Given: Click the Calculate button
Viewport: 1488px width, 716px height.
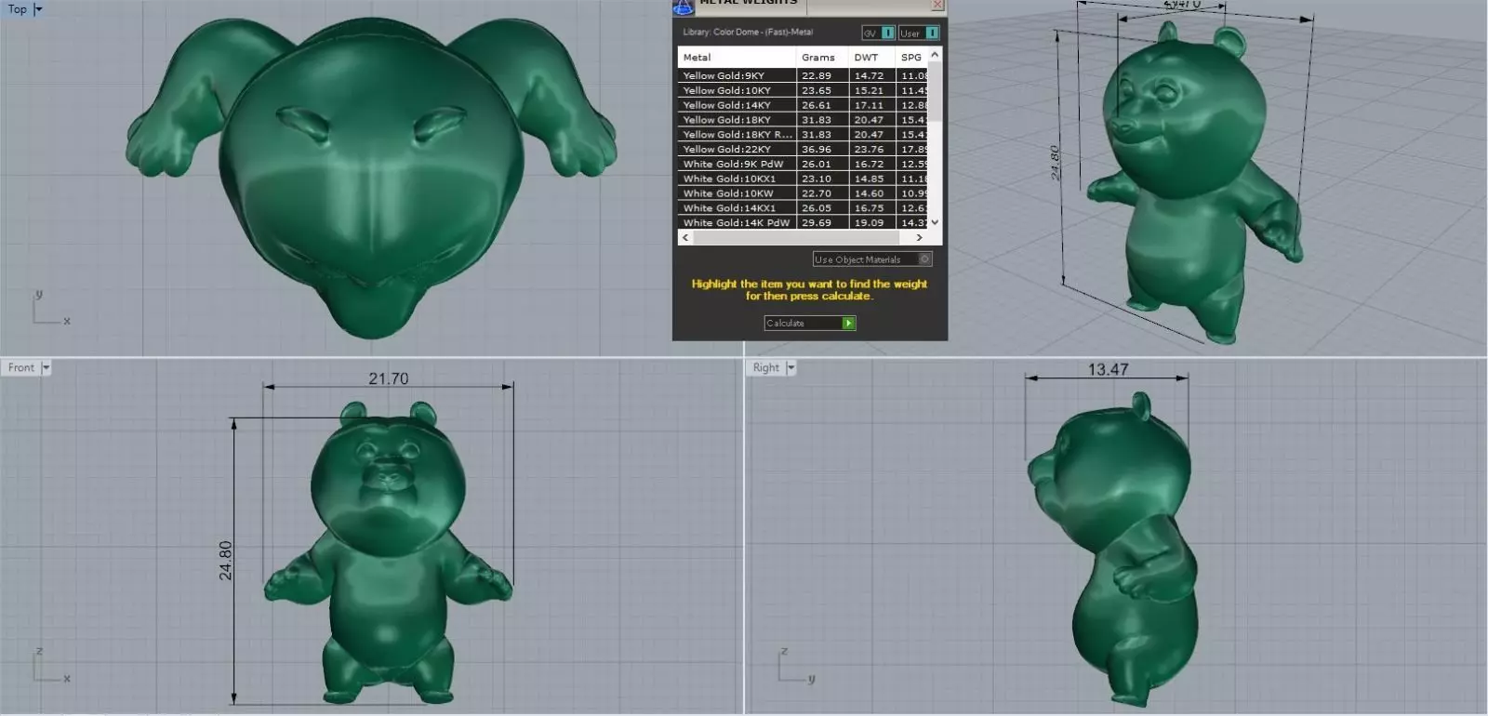Looking at the screenshot, I should click(809, 324).
